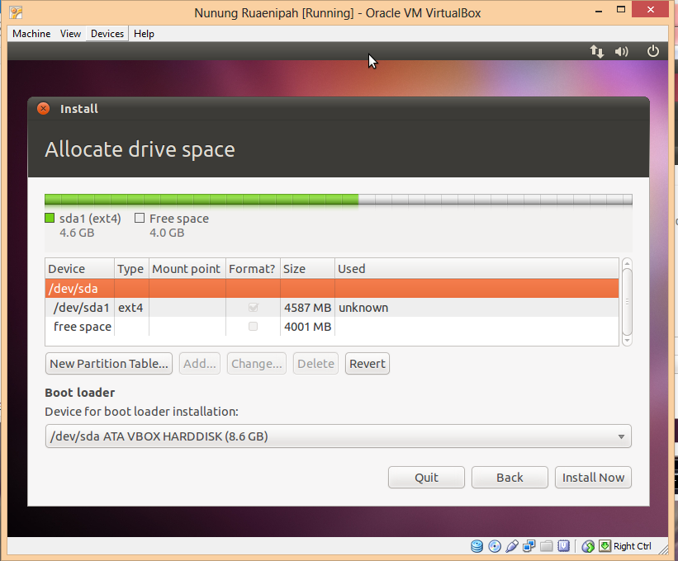The width and height of the screenshot is (678, 561).
Task: Click the Change partition button
Action: tap(256, 364)
